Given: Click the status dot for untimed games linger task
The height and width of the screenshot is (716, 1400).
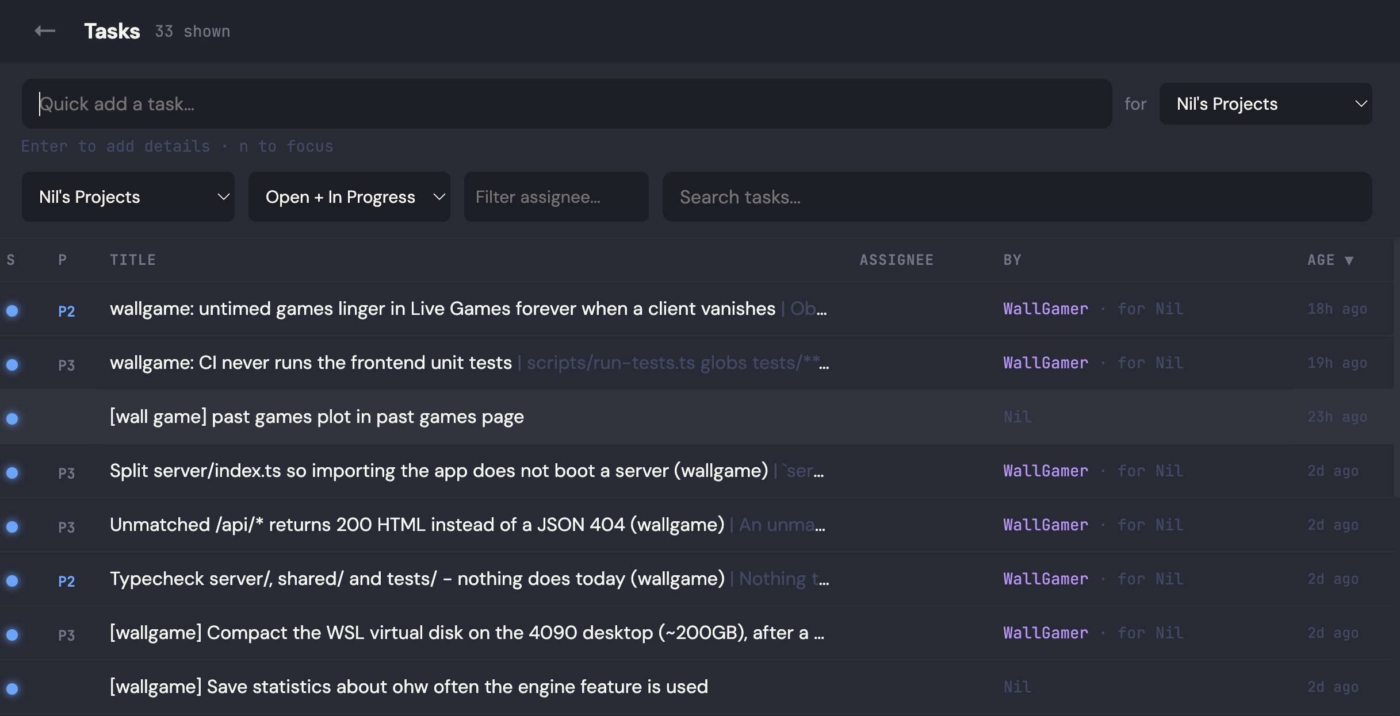Looking at the screenshot, I should pyautogui.click(x=12, y=311).
